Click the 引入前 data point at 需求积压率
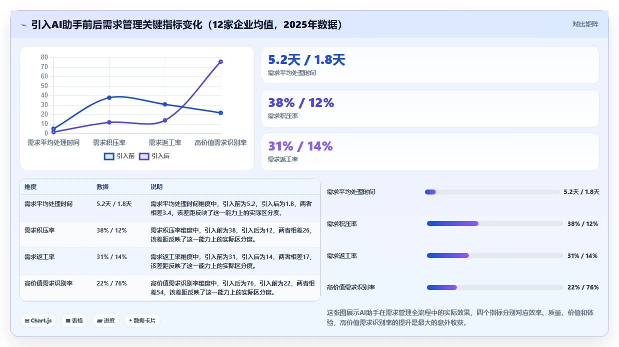619x347 pixels. pyautogui.click(x=109, y=97)
